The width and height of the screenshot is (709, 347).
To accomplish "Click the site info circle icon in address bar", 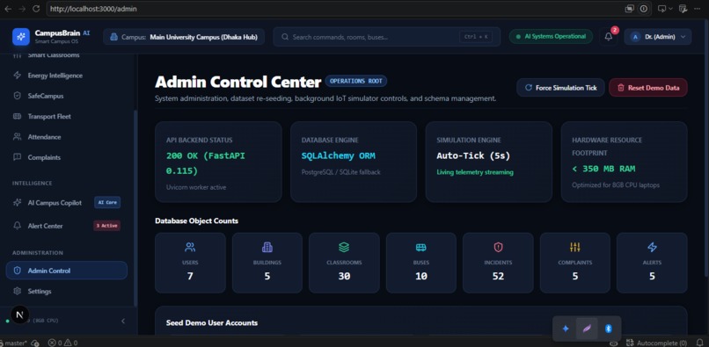I will [x=643, y=9].
